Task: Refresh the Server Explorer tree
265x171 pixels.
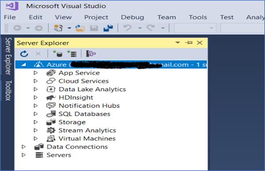Action: point(24,54)
